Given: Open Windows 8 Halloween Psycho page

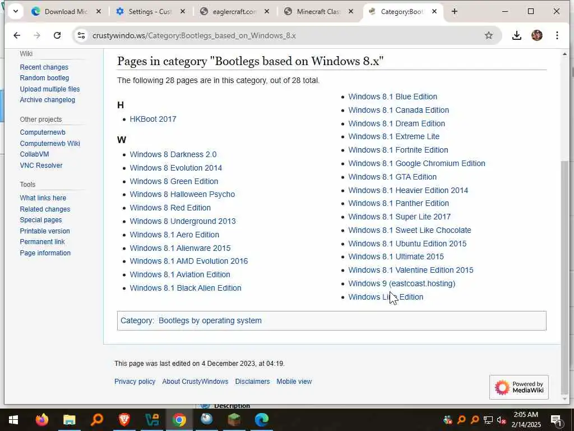Looking at the screenshot, I should 182,194.
